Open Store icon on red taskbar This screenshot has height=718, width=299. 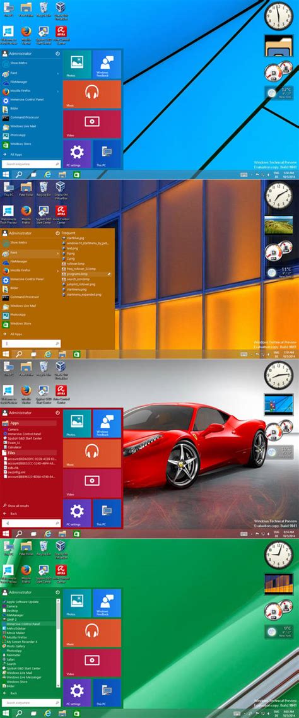click(x=76, y=534)
